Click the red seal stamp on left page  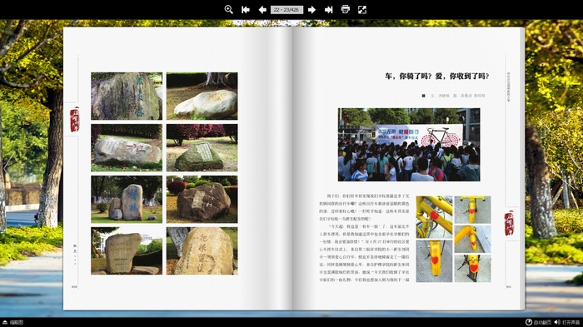pyautogui.click(x=75, y=119)
